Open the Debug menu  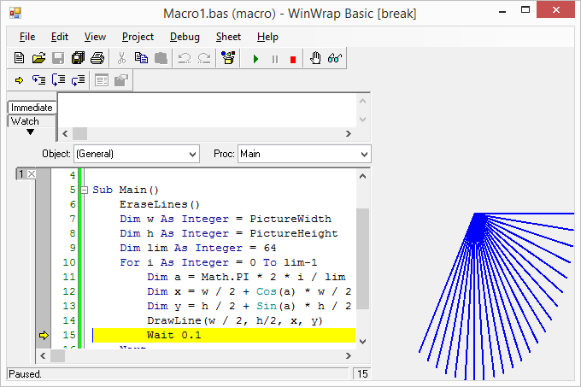(x=185, y=37)
